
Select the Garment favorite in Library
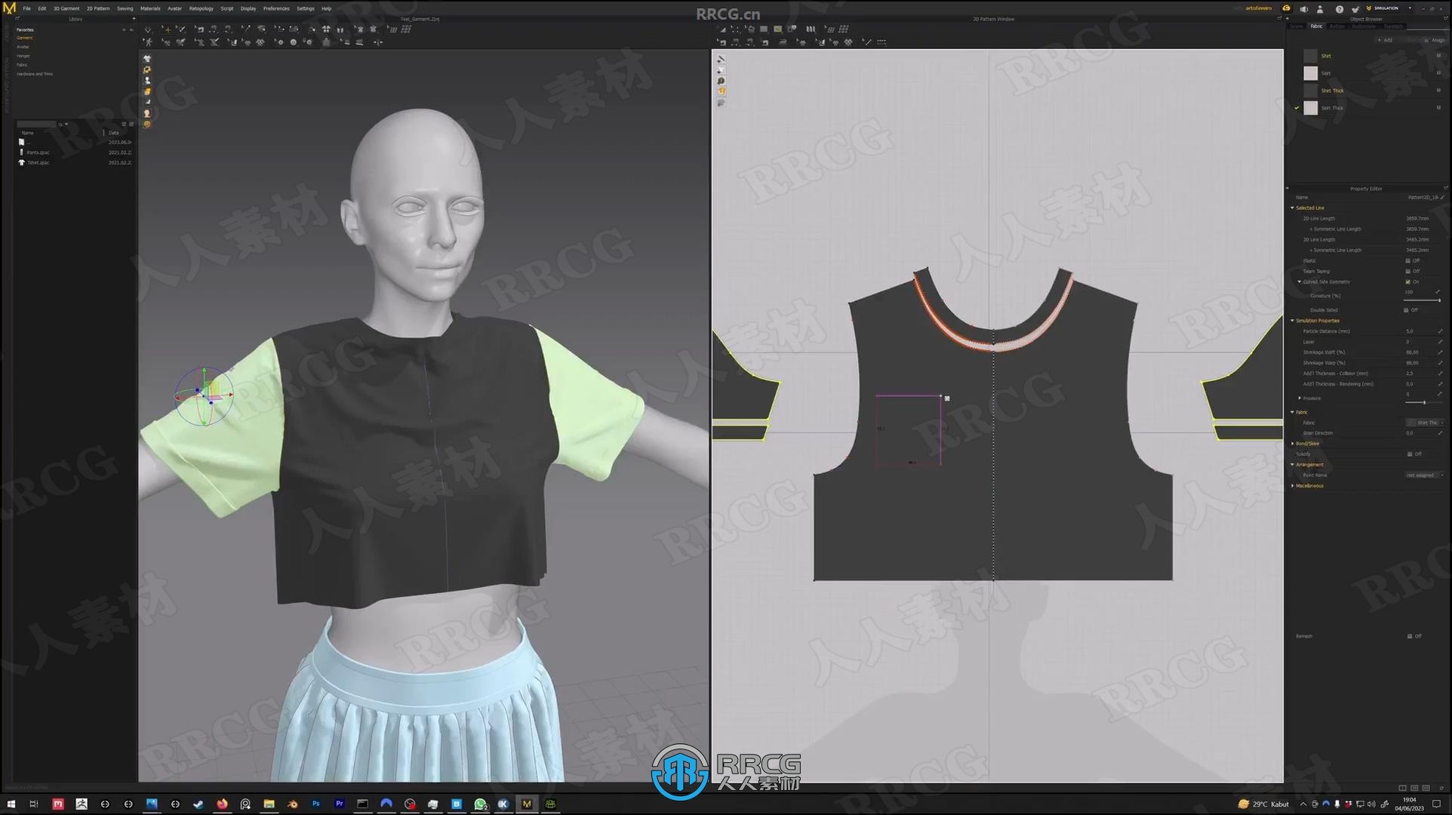tap(25, 38)
